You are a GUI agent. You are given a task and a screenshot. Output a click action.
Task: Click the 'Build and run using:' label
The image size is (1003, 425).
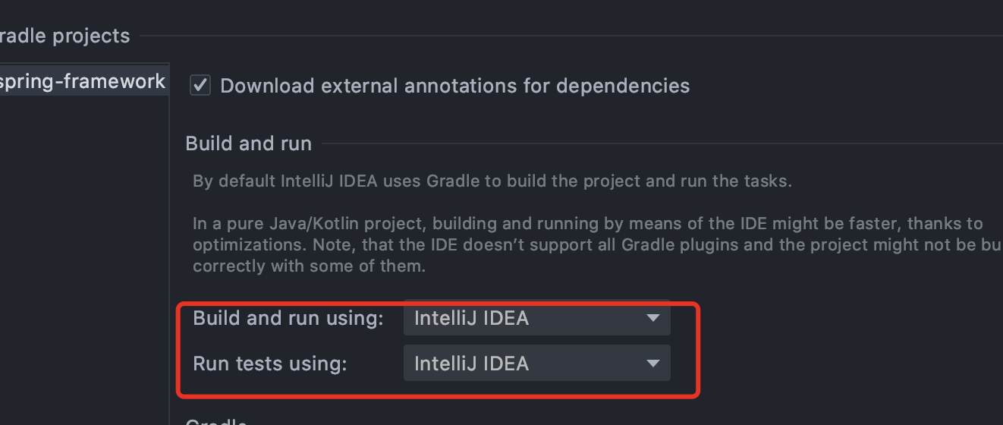[288, 318]
